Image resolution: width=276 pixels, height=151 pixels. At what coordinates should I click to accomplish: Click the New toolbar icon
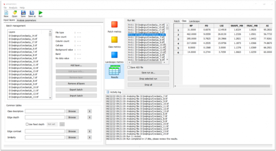pyautogui.click(x=6, y=13)
